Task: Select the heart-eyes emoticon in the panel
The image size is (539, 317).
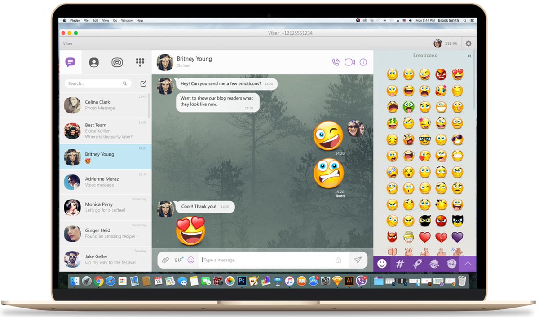Action: pyautogui.click(x=458, y=74)
